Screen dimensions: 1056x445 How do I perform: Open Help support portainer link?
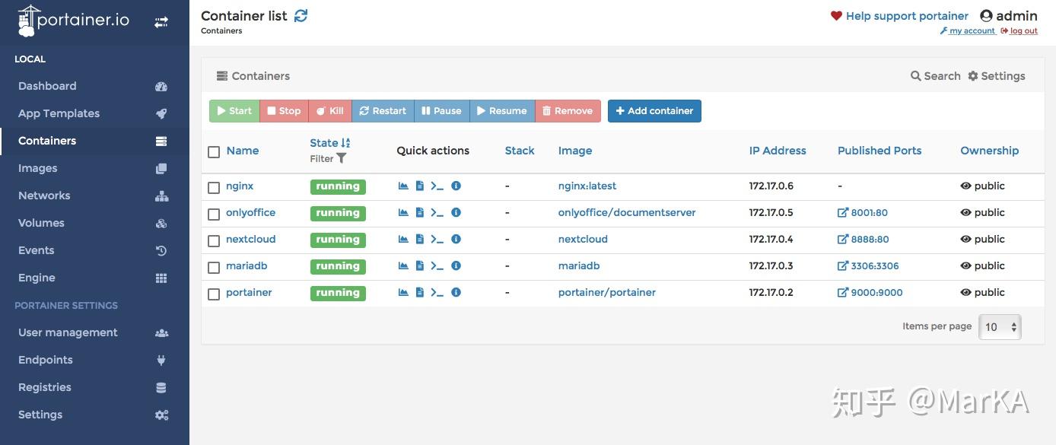[899, 16]
